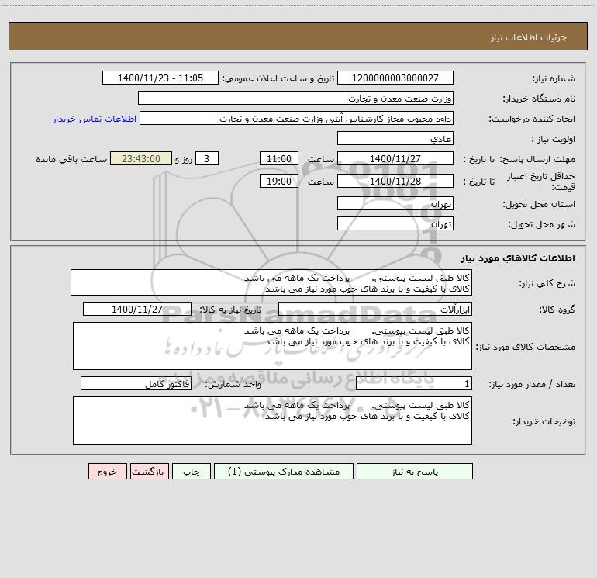Open مشاهده مدارک پیوستی (1) attachments
The width and height of the screenshot is (597, 578).
click(284, 471)
